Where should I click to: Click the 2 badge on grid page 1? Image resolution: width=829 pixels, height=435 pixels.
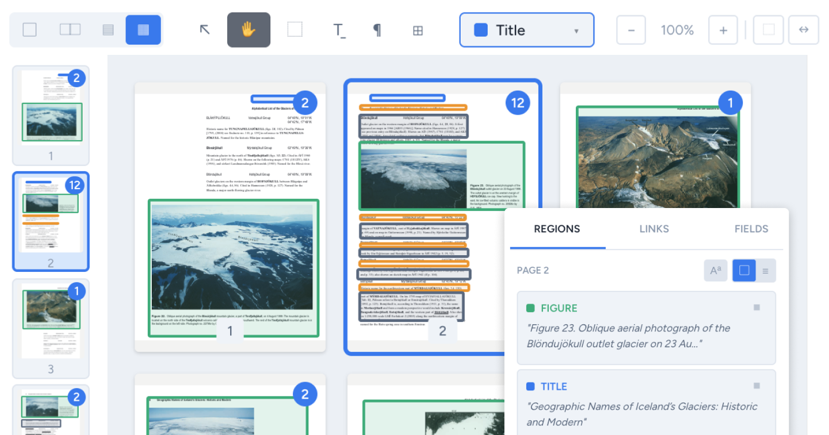click(305, 103)
